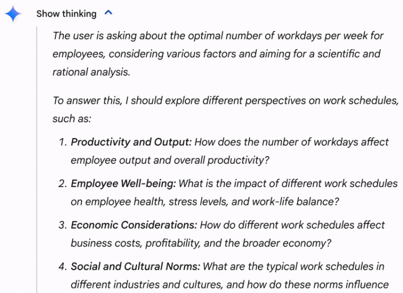This screenshot has width=403, height=293.
Task: Click the bold Productivity and Output heading
Action: point(131,142)
